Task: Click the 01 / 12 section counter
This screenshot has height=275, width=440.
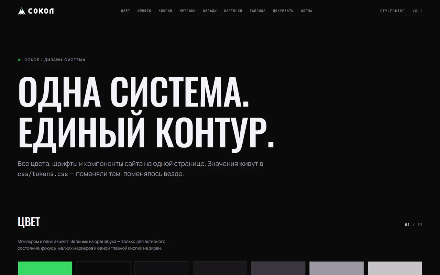Action: click(414, 225)
